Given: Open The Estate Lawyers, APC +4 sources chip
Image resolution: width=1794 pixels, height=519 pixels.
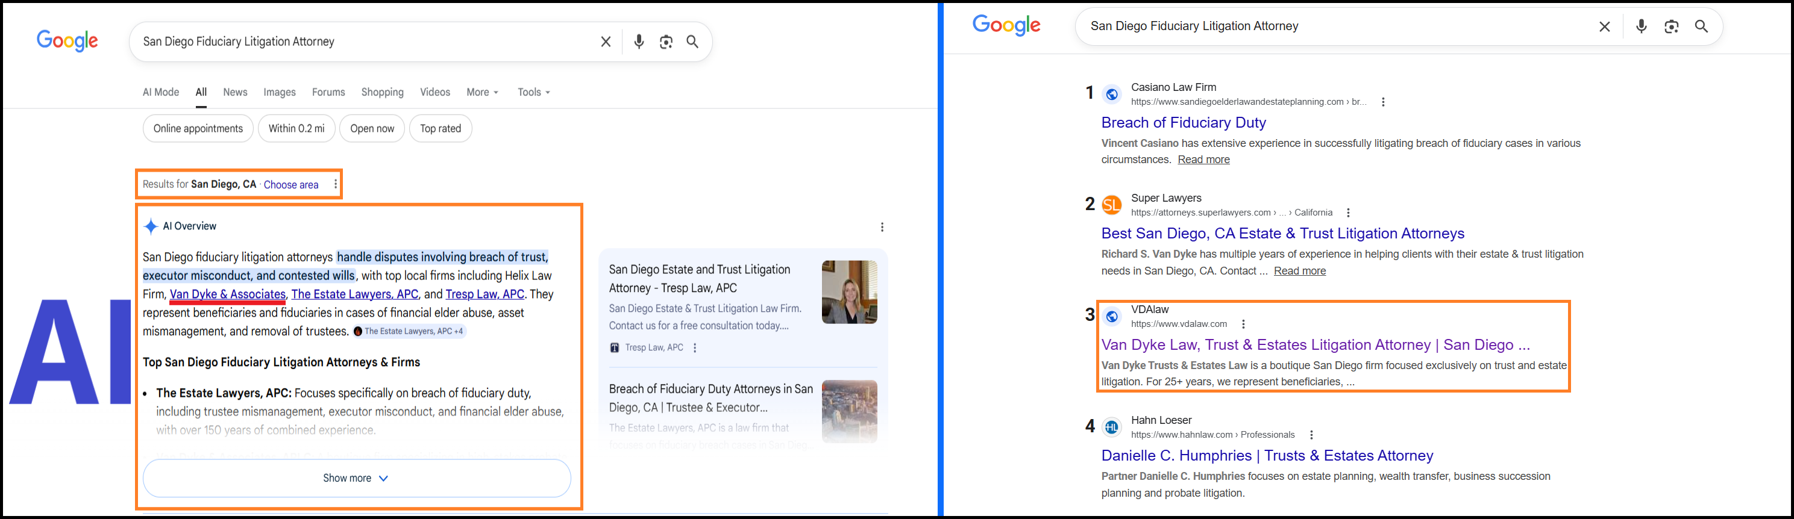Looking at the screenshot, I should (x=409, y=331).
